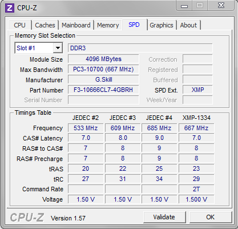Image resolution: width=238 pixels, height=229 pixels.
Task: Click the tRC value 34
Action: [159, 179]
